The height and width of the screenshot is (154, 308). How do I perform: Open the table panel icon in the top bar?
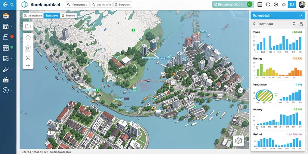[260, 4]
